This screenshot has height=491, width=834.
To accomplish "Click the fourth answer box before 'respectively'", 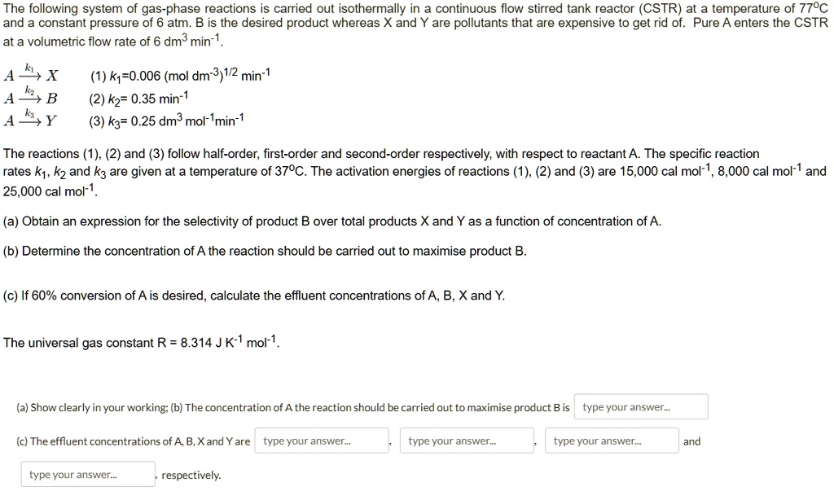I will [90, 473].
